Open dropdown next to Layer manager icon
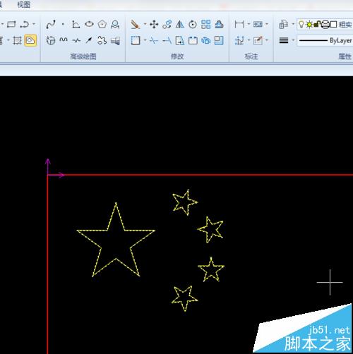Image resolution: width=353 pixels, height=354 pixels. click(293, 24)
